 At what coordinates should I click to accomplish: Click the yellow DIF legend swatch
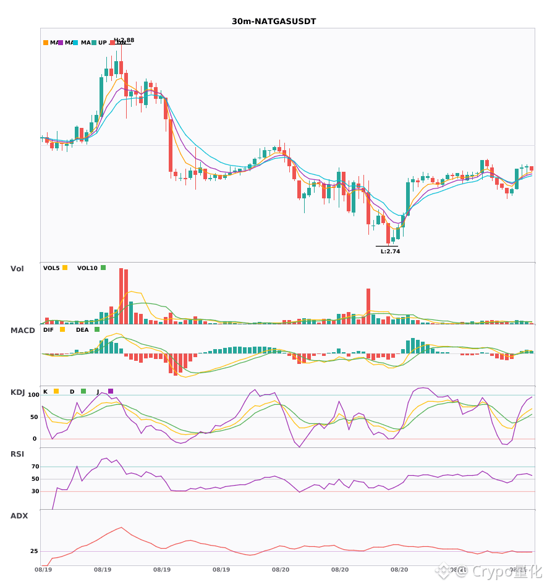point(62,329)
